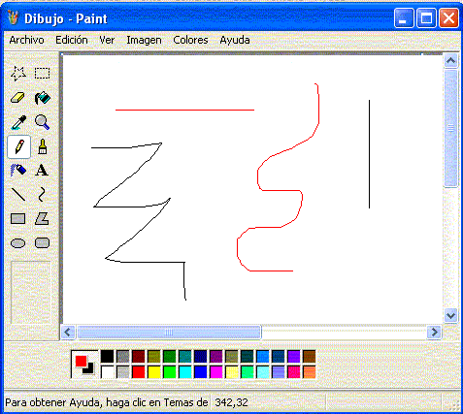Click the vertical scrollbar down arrow
The height and width of the screenshot is (414, 463).
(x=450, y=315)
